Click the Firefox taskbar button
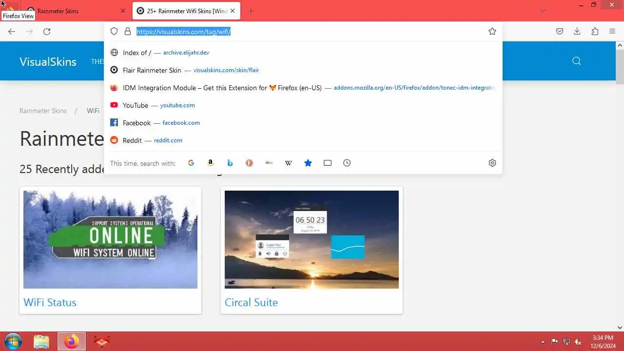624x351 pixels. (72, 341)
